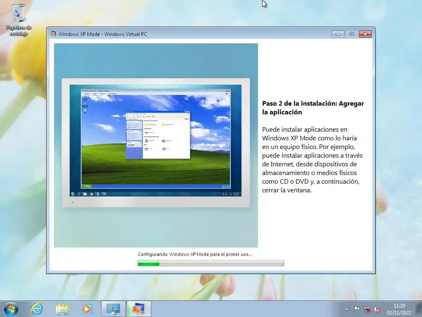Click the network status tray icon
This screenshot has width=422, height=317.
pos(366,309)
